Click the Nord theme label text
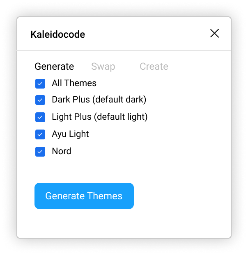 point(62,151)
